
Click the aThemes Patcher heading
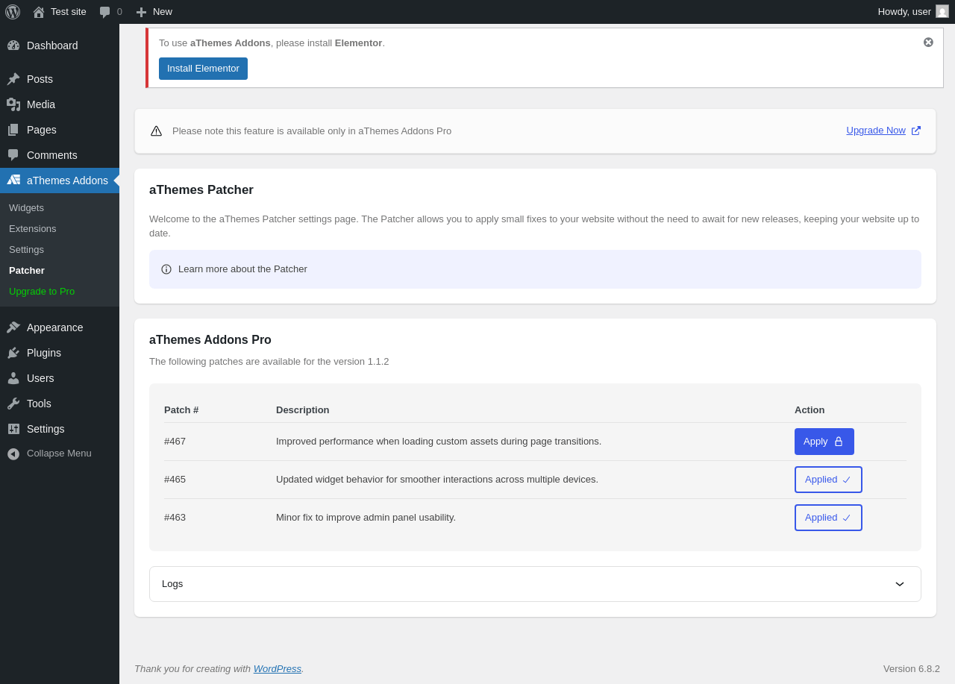[x=201, y=190]
